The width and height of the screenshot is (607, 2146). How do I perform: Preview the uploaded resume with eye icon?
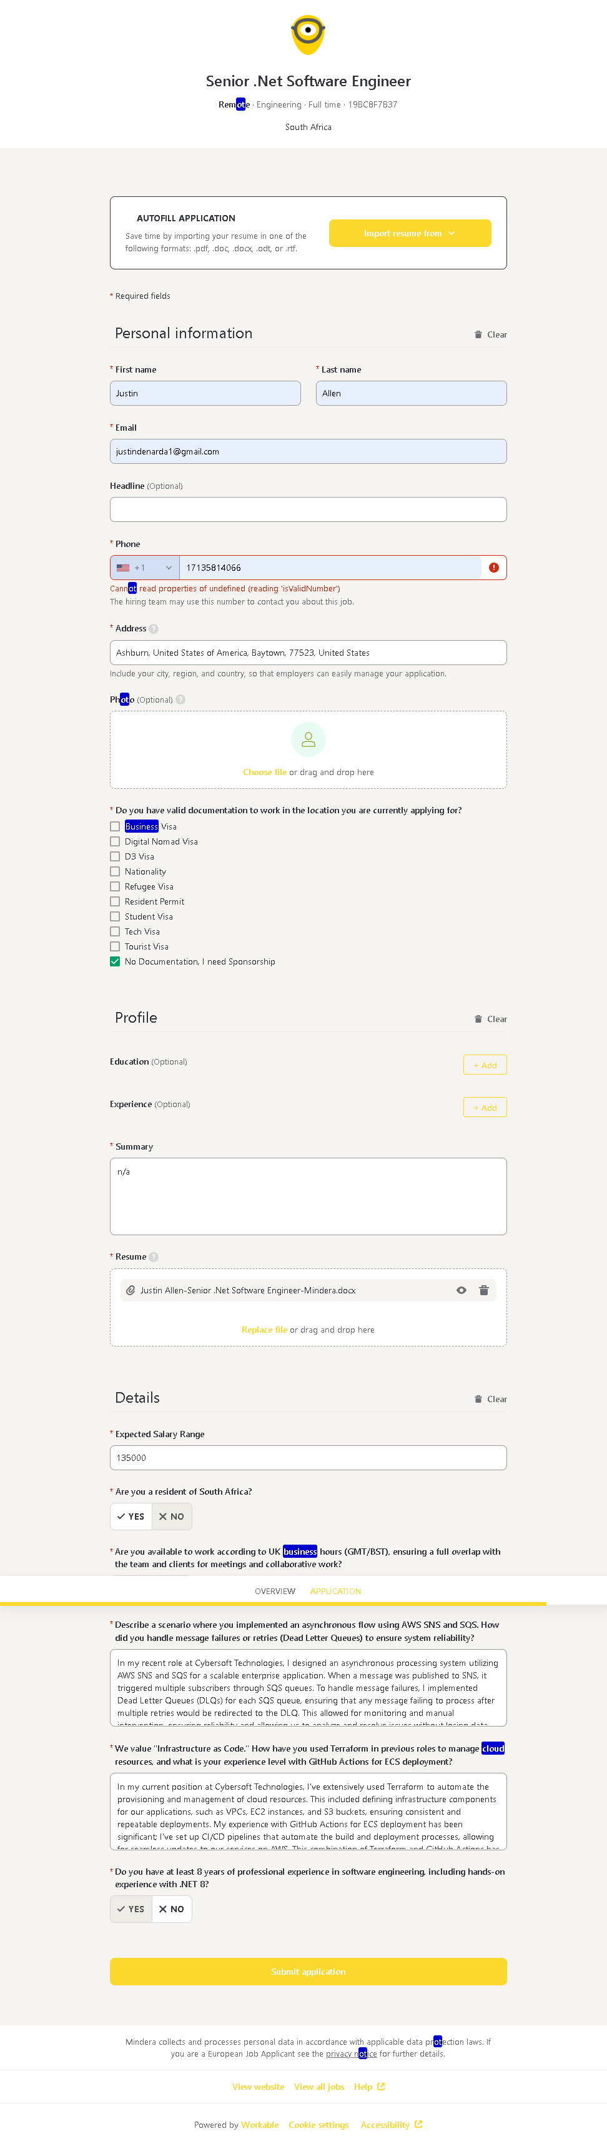[x=461, y=1290]
